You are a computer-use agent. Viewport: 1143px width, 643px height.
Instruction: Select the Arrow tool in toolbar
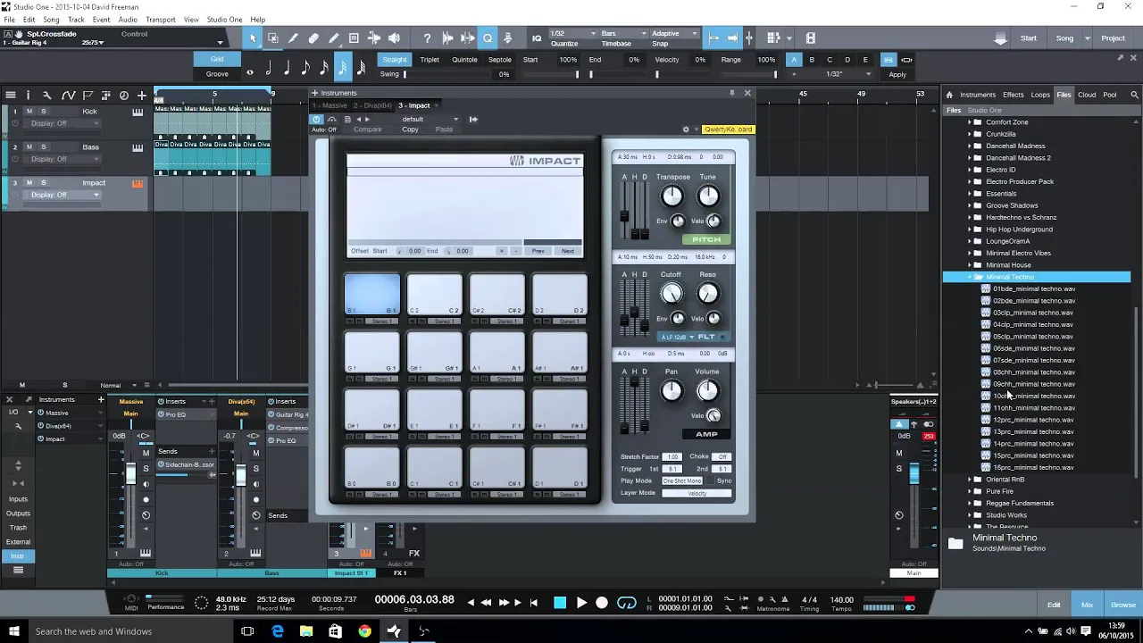pyautogui.click(x=253, y=38)
